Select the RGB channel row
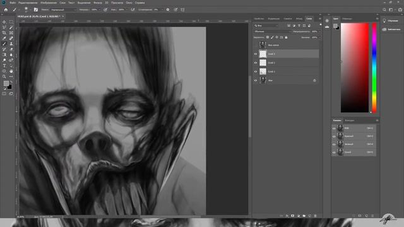 (354, 128)
